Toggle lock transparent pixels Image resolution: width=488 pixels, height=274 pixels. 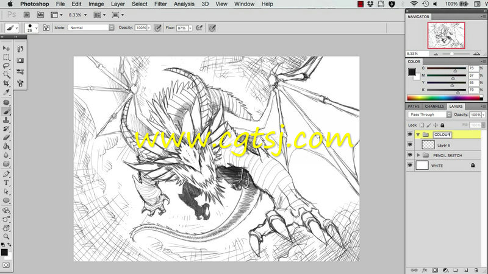(x=422, y=125)
